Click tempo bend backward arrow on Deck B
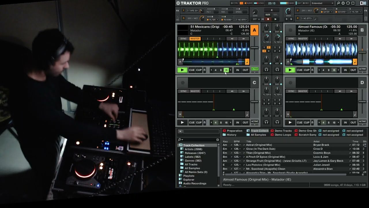 click(340, 39)
